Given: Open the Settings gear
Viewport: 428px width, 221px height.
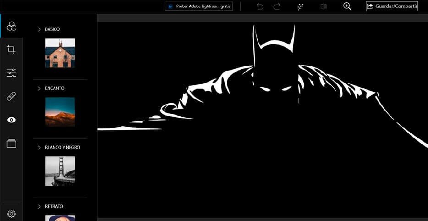Looking at the screenshot, I should click(x=11, y=214).
